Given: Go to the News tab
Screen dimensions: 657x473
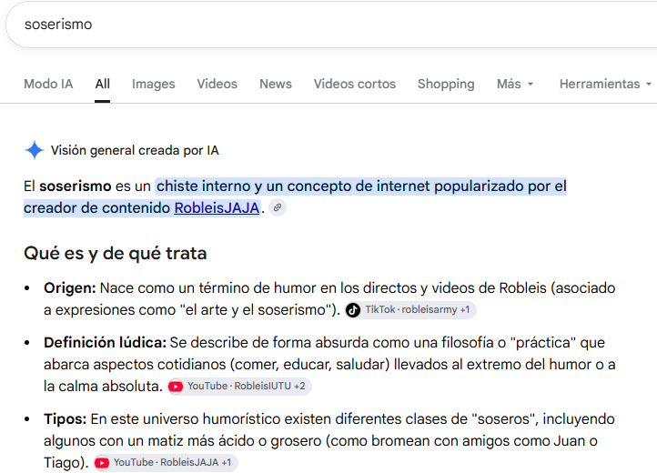Looking at the screenshot, I should coord(276,84).
